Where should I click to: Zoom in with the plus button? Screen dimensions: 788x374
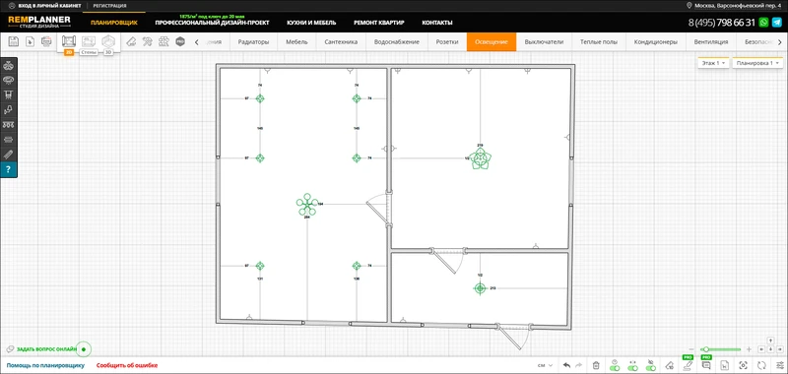point(749,348)
